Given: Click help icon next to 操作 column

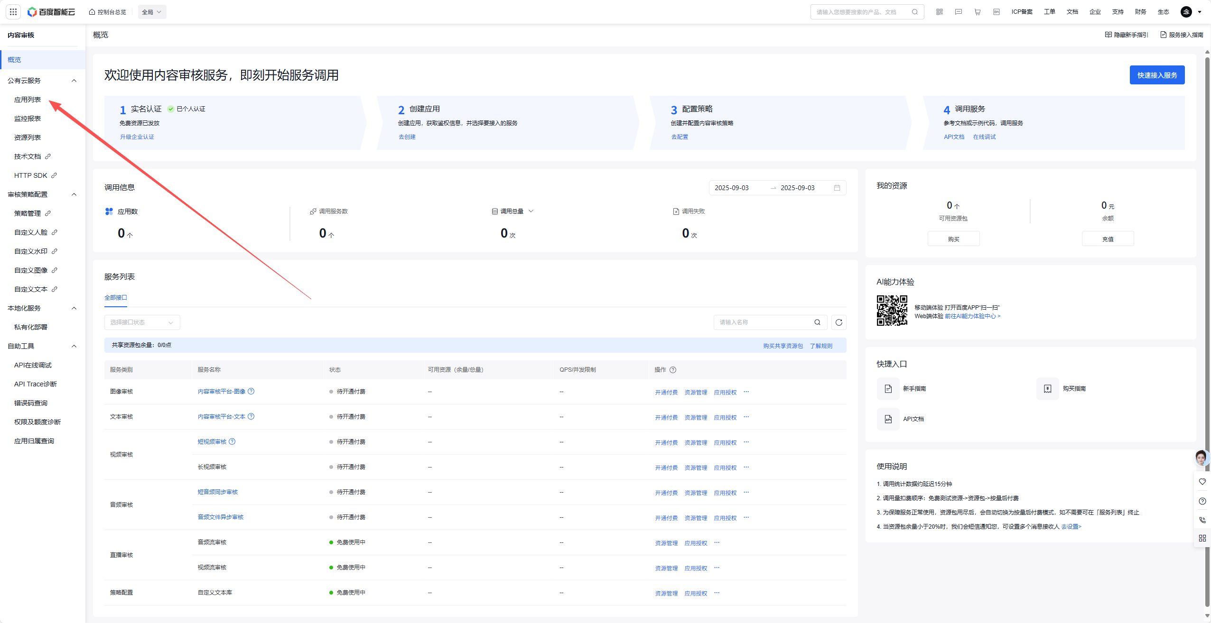Looking at the screenshot, I should pos(673,370).
